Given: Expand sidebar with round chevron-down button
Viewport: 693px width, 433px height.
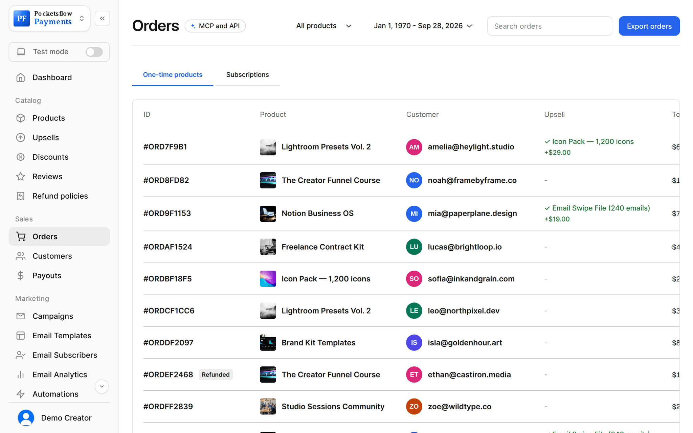Looking at the screenshot, I should pos(102,386).
